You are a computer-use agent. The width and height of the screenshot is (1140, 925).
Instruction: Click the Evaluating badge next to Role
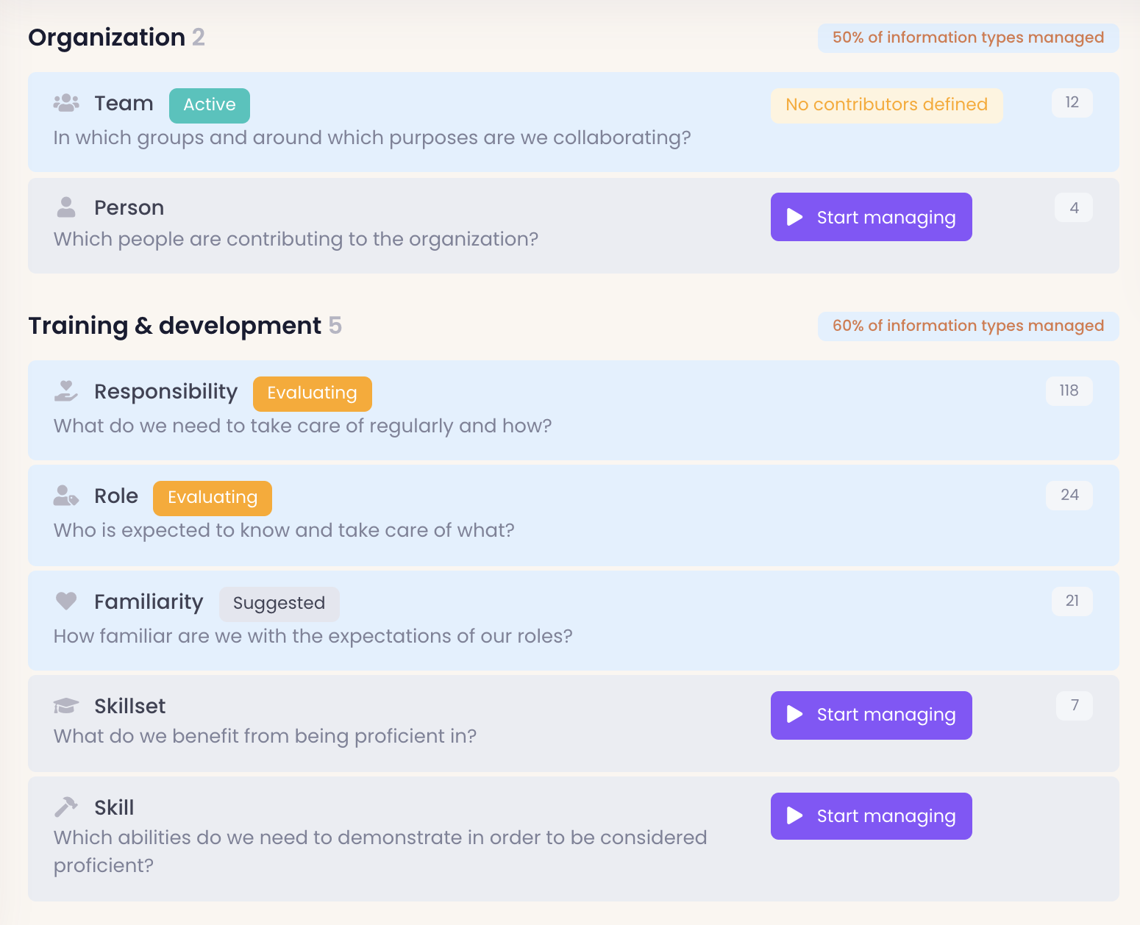coord(212,498)
